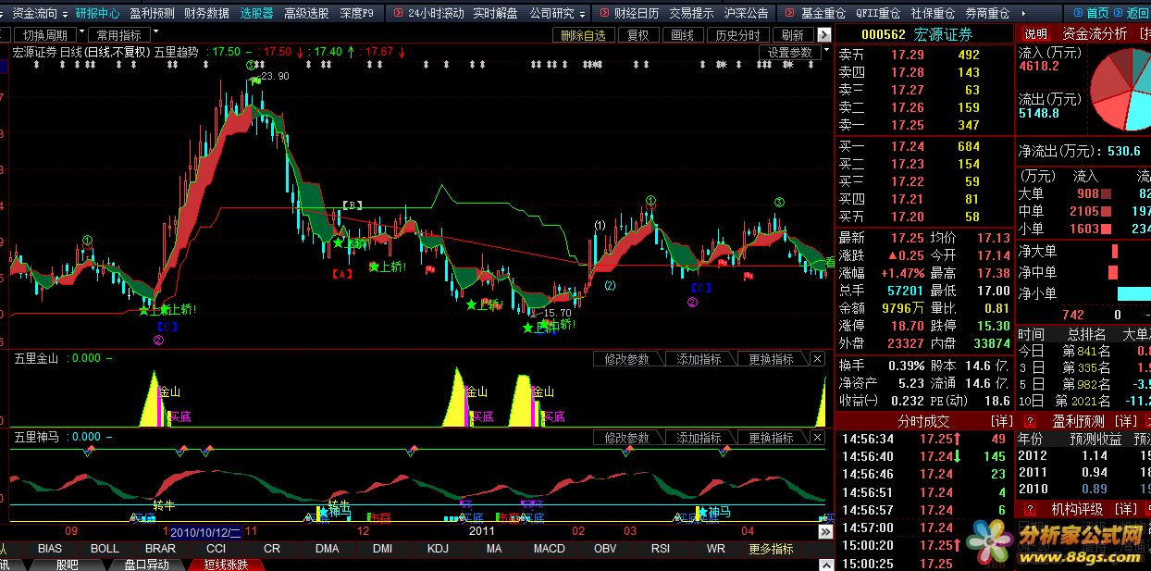
Task: Click the back icon beside 返回
Action: coord(1118,13)
